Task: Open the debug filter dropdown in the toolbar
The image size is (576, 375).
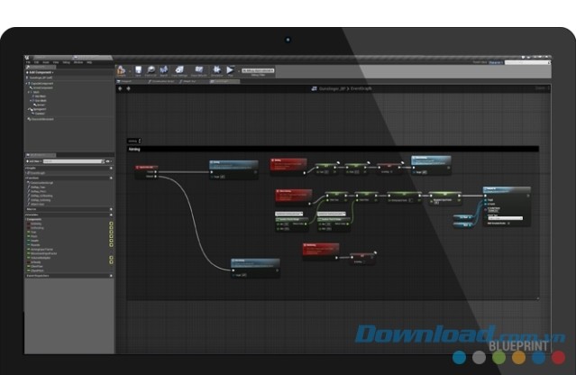Action: (x=257, y=69)
